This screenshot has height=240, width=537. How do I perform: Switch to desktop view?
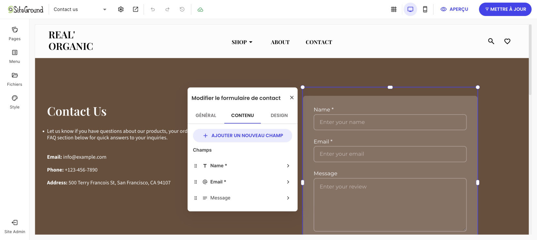410,9
